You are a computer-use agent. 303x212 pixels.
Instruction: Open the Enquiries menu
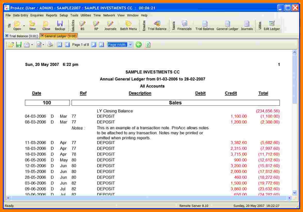click(37, 15)
